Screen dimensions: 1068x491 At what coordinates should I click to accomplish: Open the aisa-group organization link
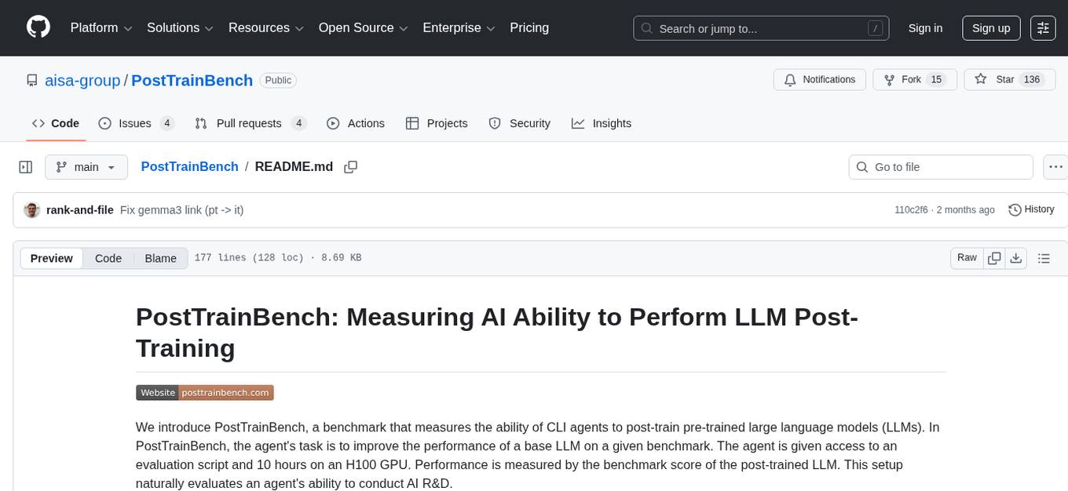point(82,80)
